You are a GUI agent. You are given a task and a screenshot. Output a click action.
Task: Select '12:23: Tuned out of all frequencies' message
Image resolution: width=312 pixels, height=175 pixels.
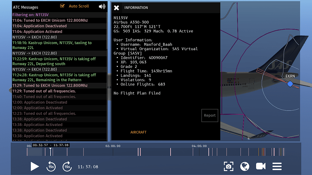[59, 114]
